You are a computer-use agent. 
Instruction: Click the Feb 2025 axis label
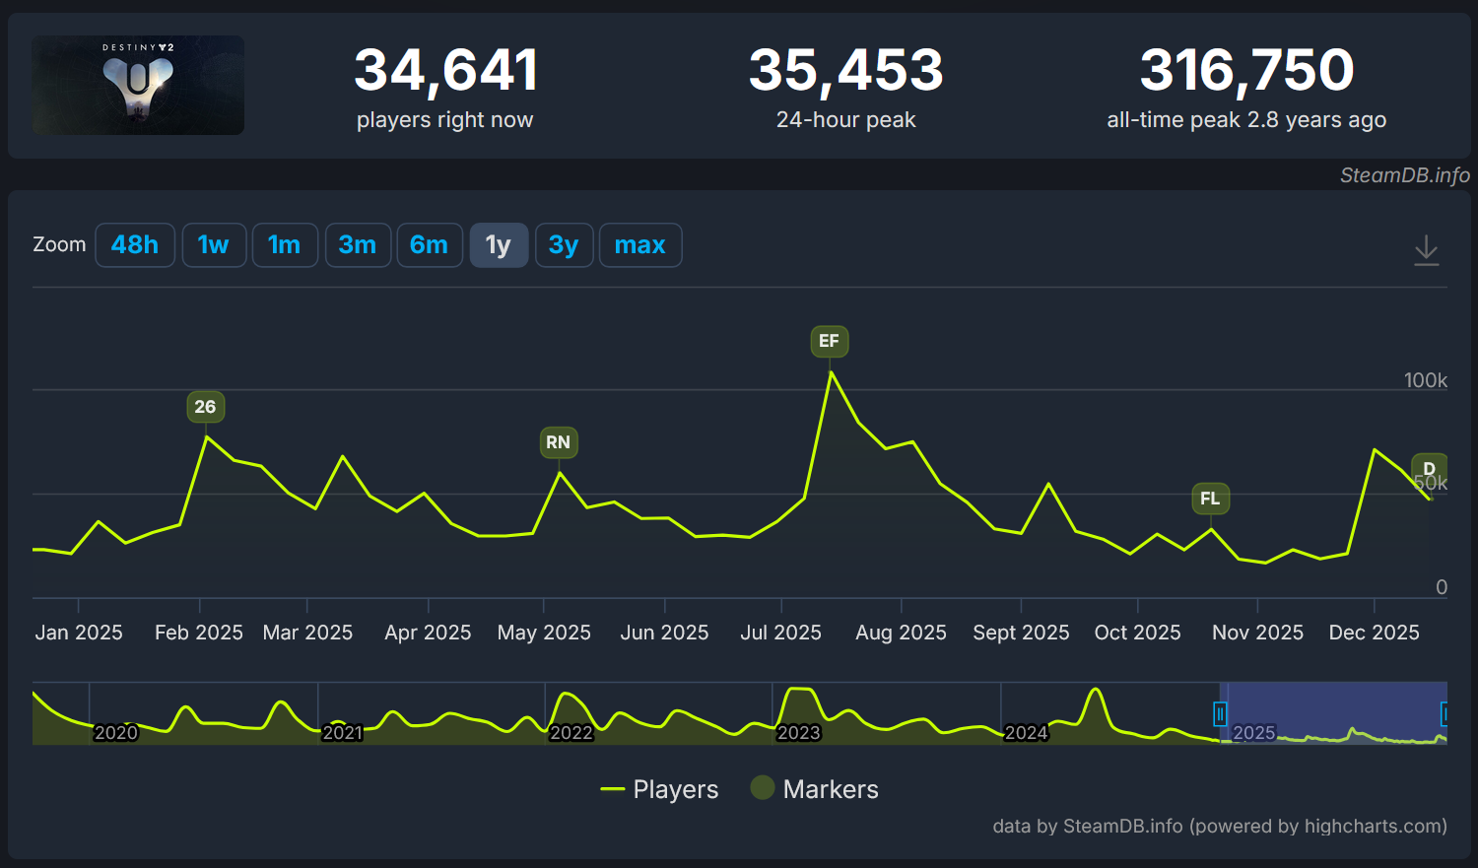tap(199, 633)
